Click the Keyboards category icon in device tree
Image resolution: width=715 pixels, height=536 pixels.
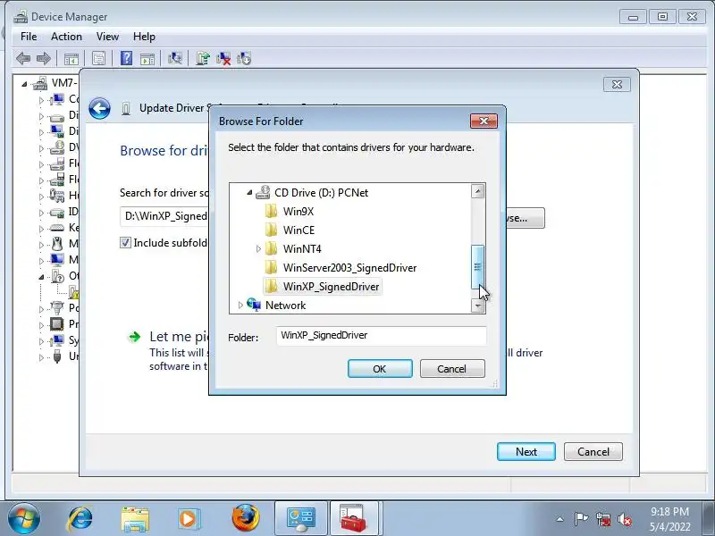pos(57,228)
